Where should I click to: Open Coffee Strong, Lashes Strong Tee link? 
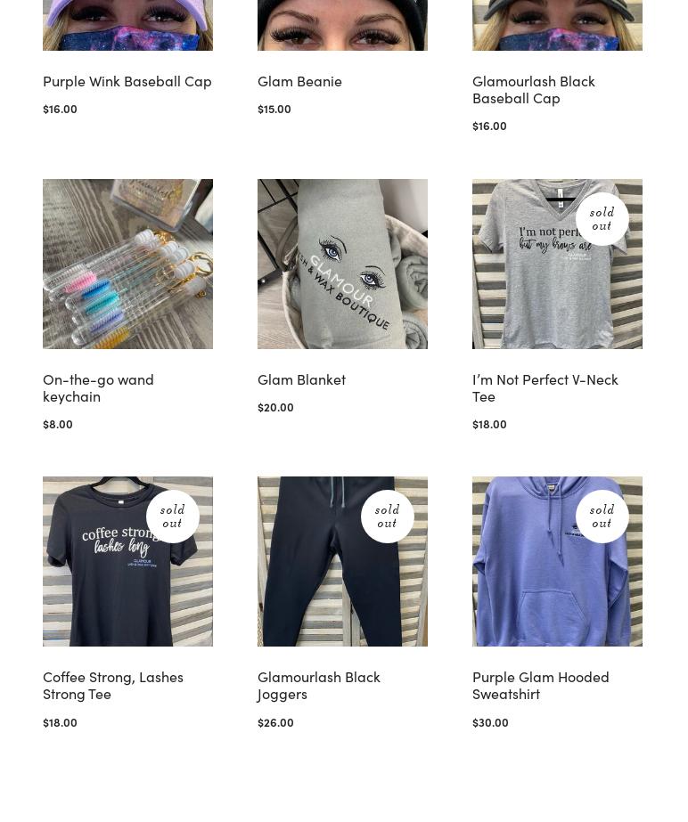tap(113, 686)
